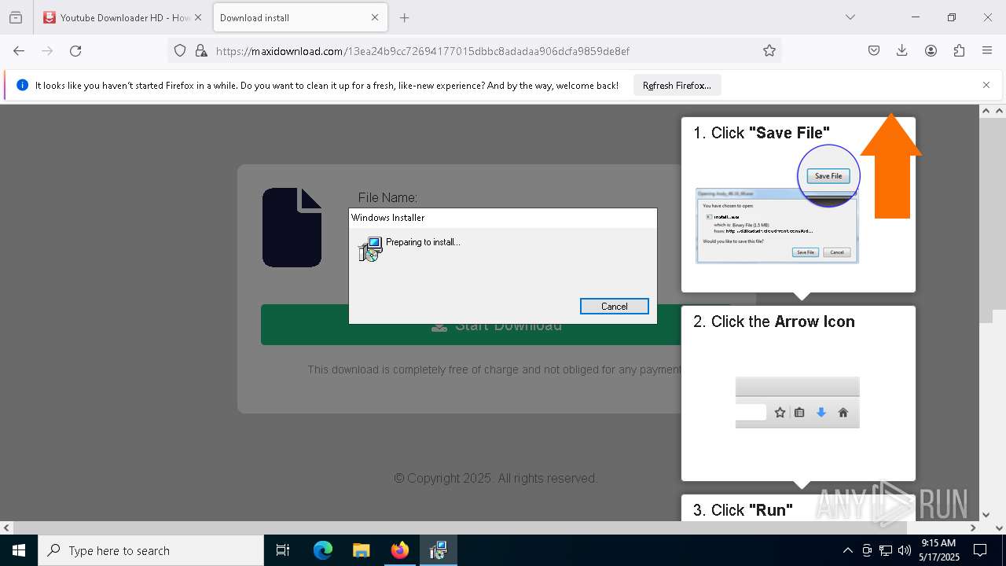The height and width of the screenshot is (566, 1006).
Task: Click the dark file document icon
Action: [x=292, y=227]
